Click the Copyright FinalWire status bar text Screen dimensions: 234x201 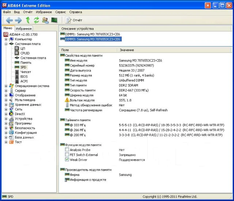tap(170, 197)
